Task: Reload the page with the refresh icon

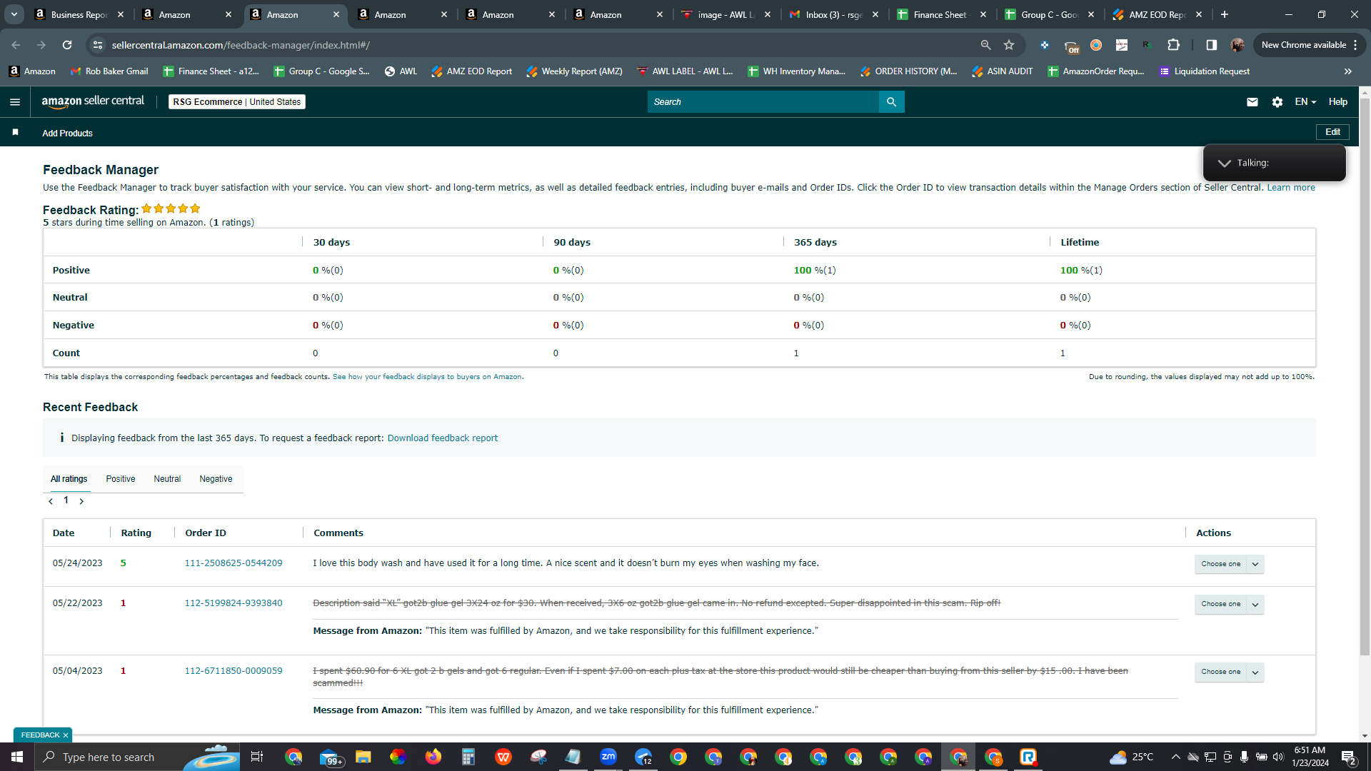Action: tap(67, 45)
